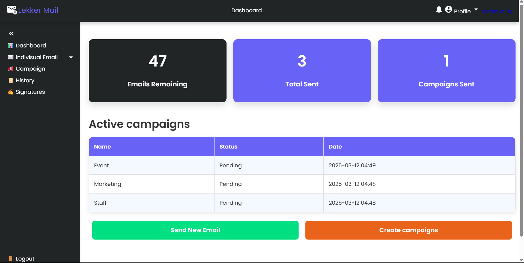Click the Indivisual Email envelope icon
524x263 pixels.
tap(10, 57)
